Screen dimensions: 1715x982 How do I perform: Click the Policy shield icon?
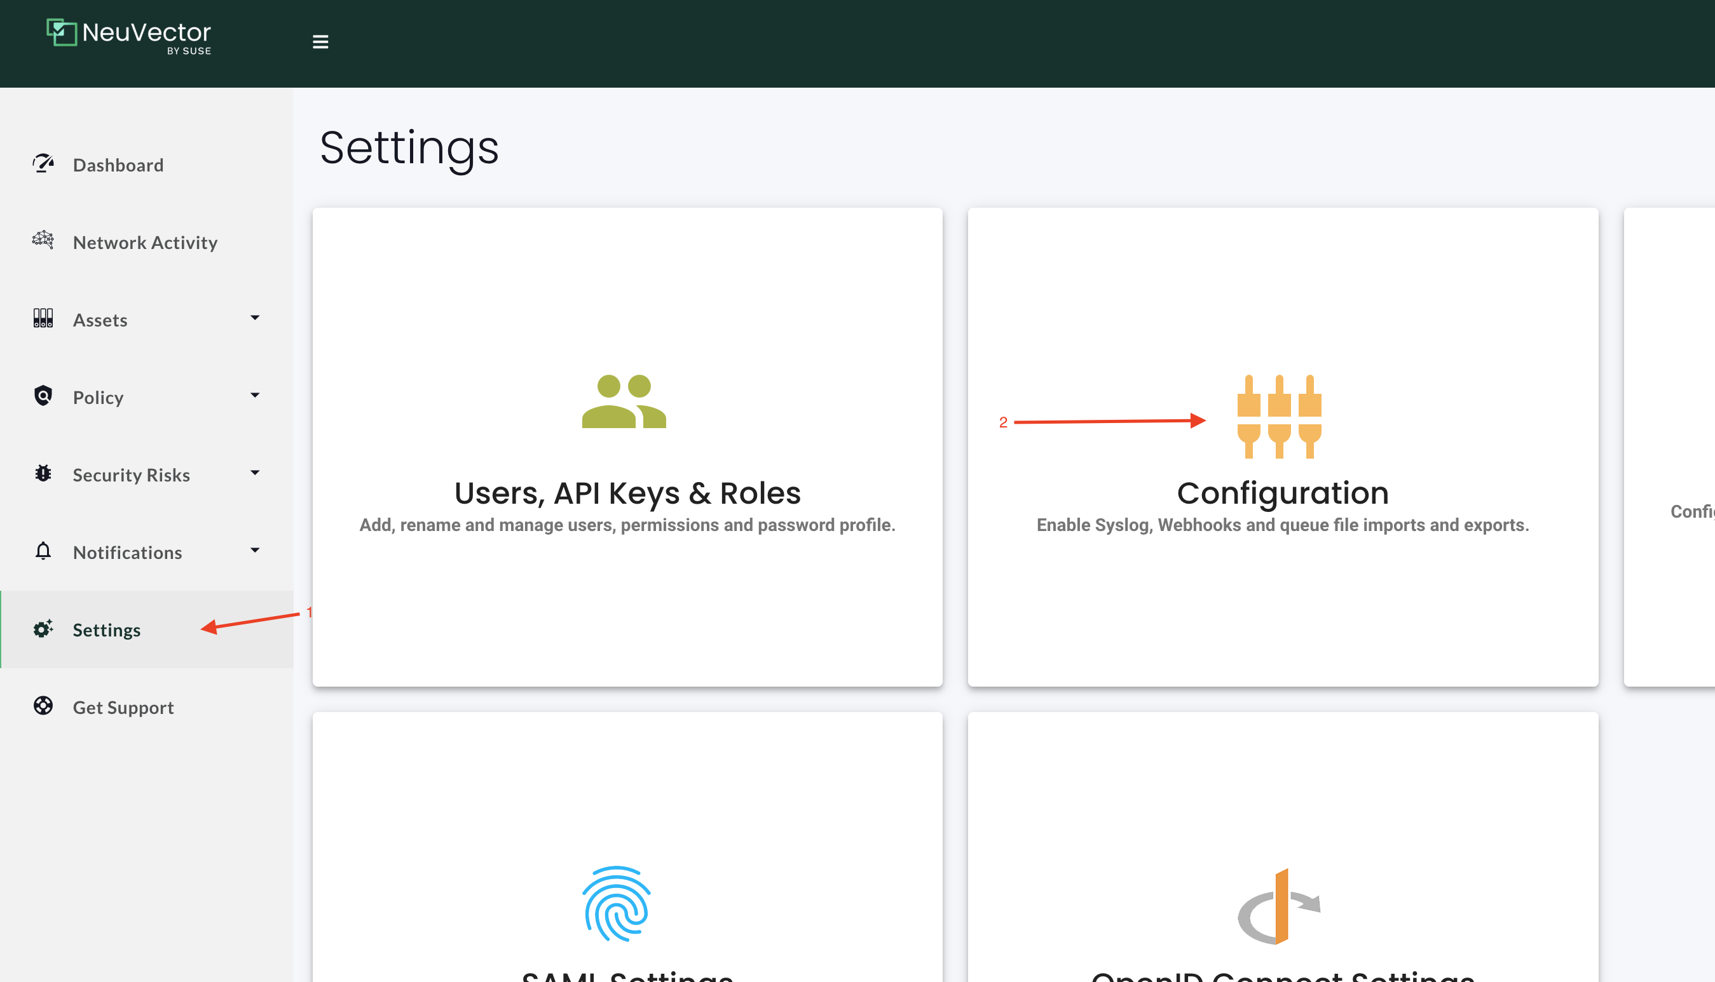pyautogui.click(x=43, y=396)
